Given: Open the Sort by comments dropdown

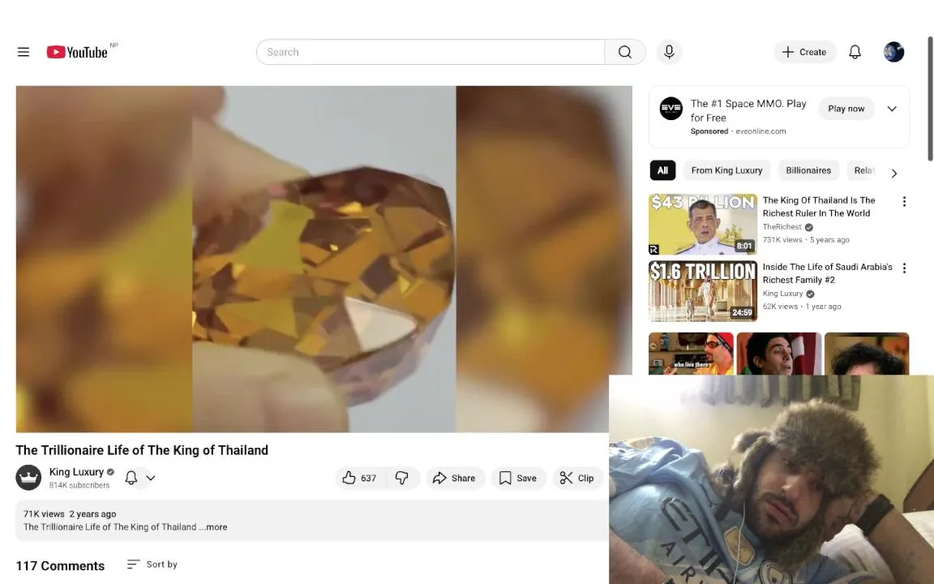Looking at the screenshot, I should point(152,565).
